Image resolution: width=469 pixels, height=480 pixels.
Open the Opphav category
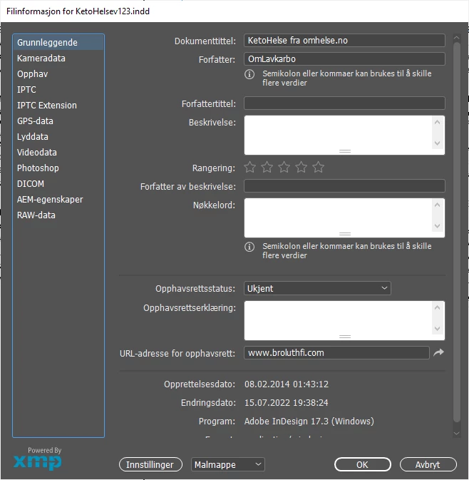[x=58, y=73]
